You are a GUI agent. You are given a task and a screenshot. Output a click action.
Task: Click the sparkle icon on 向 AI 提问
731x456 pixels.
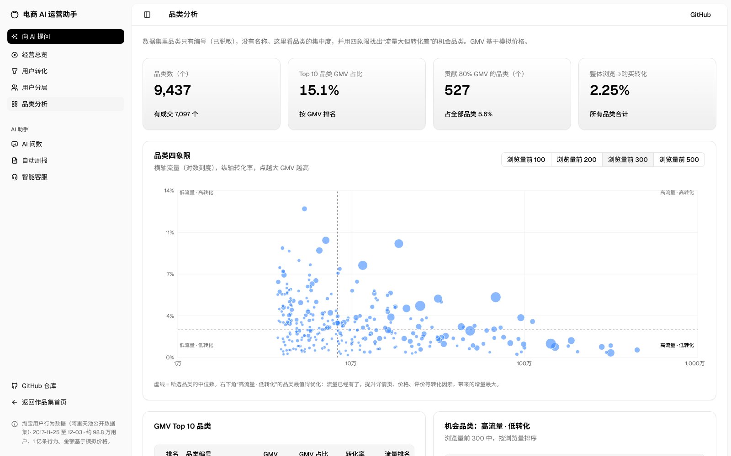tap(15, 36)
